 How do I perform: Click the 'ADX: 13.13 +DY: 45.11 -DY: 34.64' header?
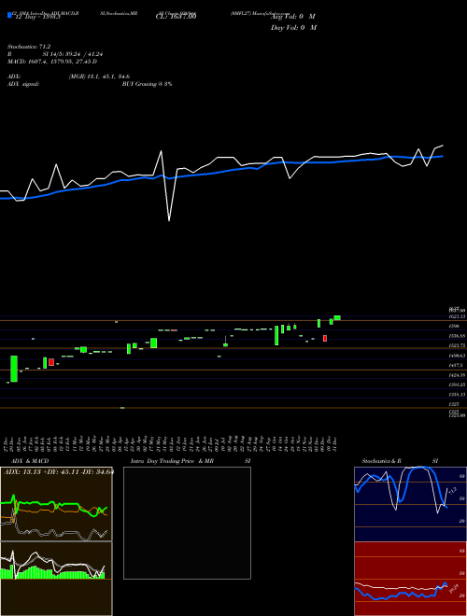pyautogui.click(x=58, y=472)
